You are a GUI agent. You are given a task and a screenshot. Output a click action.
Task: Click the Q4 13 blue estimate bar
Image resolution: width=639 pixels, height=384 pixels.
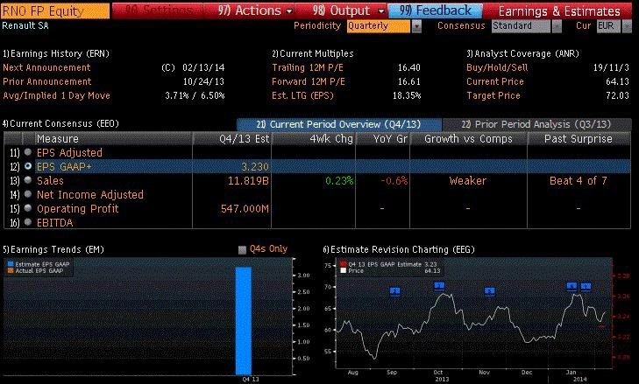pyautogui.click(x=244, y=320)
